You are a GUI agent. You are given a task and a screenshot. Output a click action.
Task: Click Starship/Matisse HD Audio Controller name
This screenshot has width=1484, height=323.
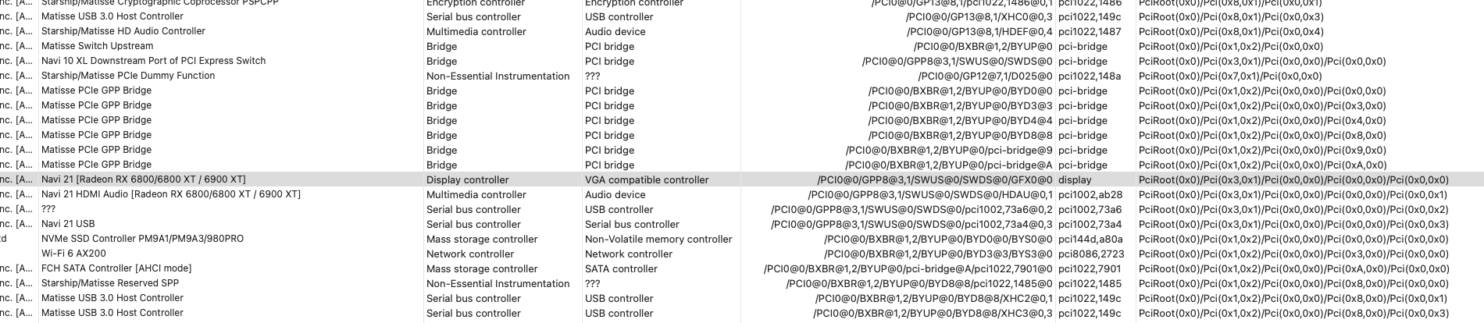[123, 31]
